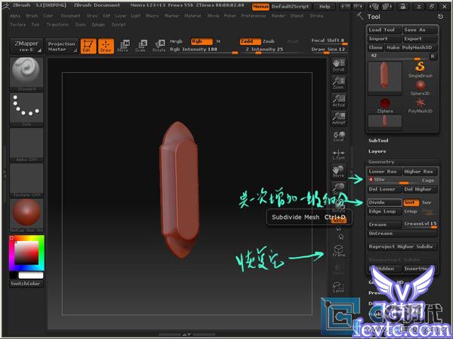This screenshot has height=339, width=453.
Task: Click the small tool thumbnail below ZSphere
Action: [385, 122]
